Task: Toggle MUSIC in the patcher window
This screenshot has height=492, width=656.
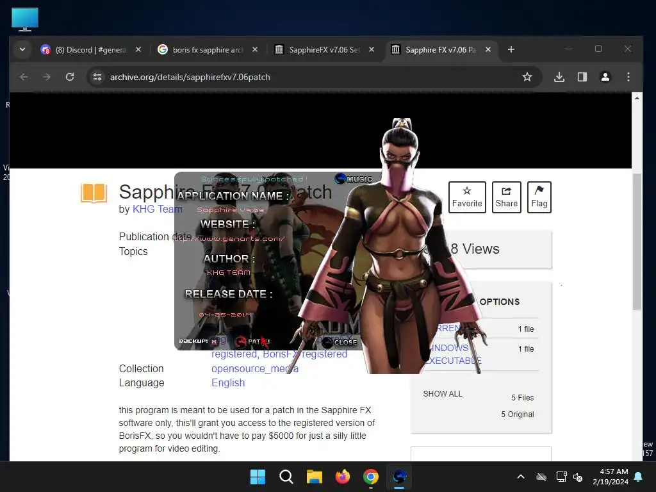Action: [x=354, y=179]
